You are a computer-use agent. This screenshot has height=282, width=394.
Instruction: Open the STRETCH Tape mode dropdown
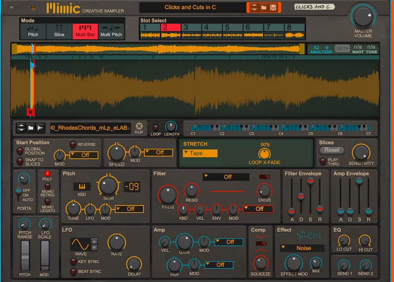click(200, 153)
